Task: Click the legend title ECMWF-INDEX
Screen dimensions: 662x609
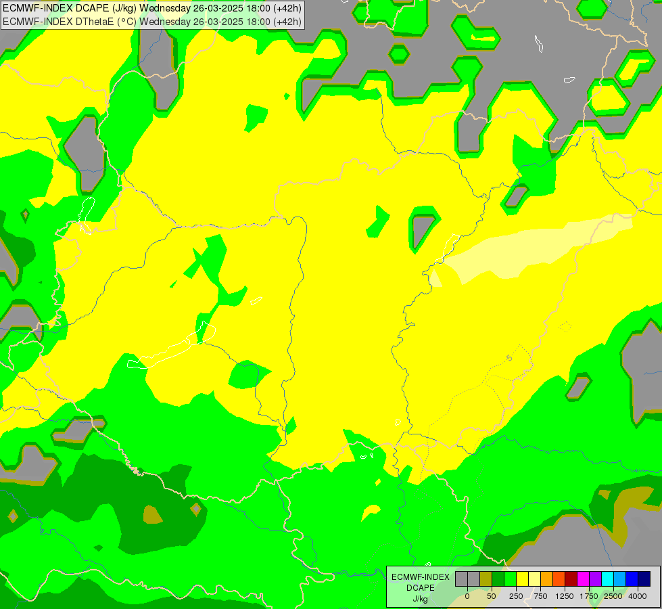Action: 421,577
